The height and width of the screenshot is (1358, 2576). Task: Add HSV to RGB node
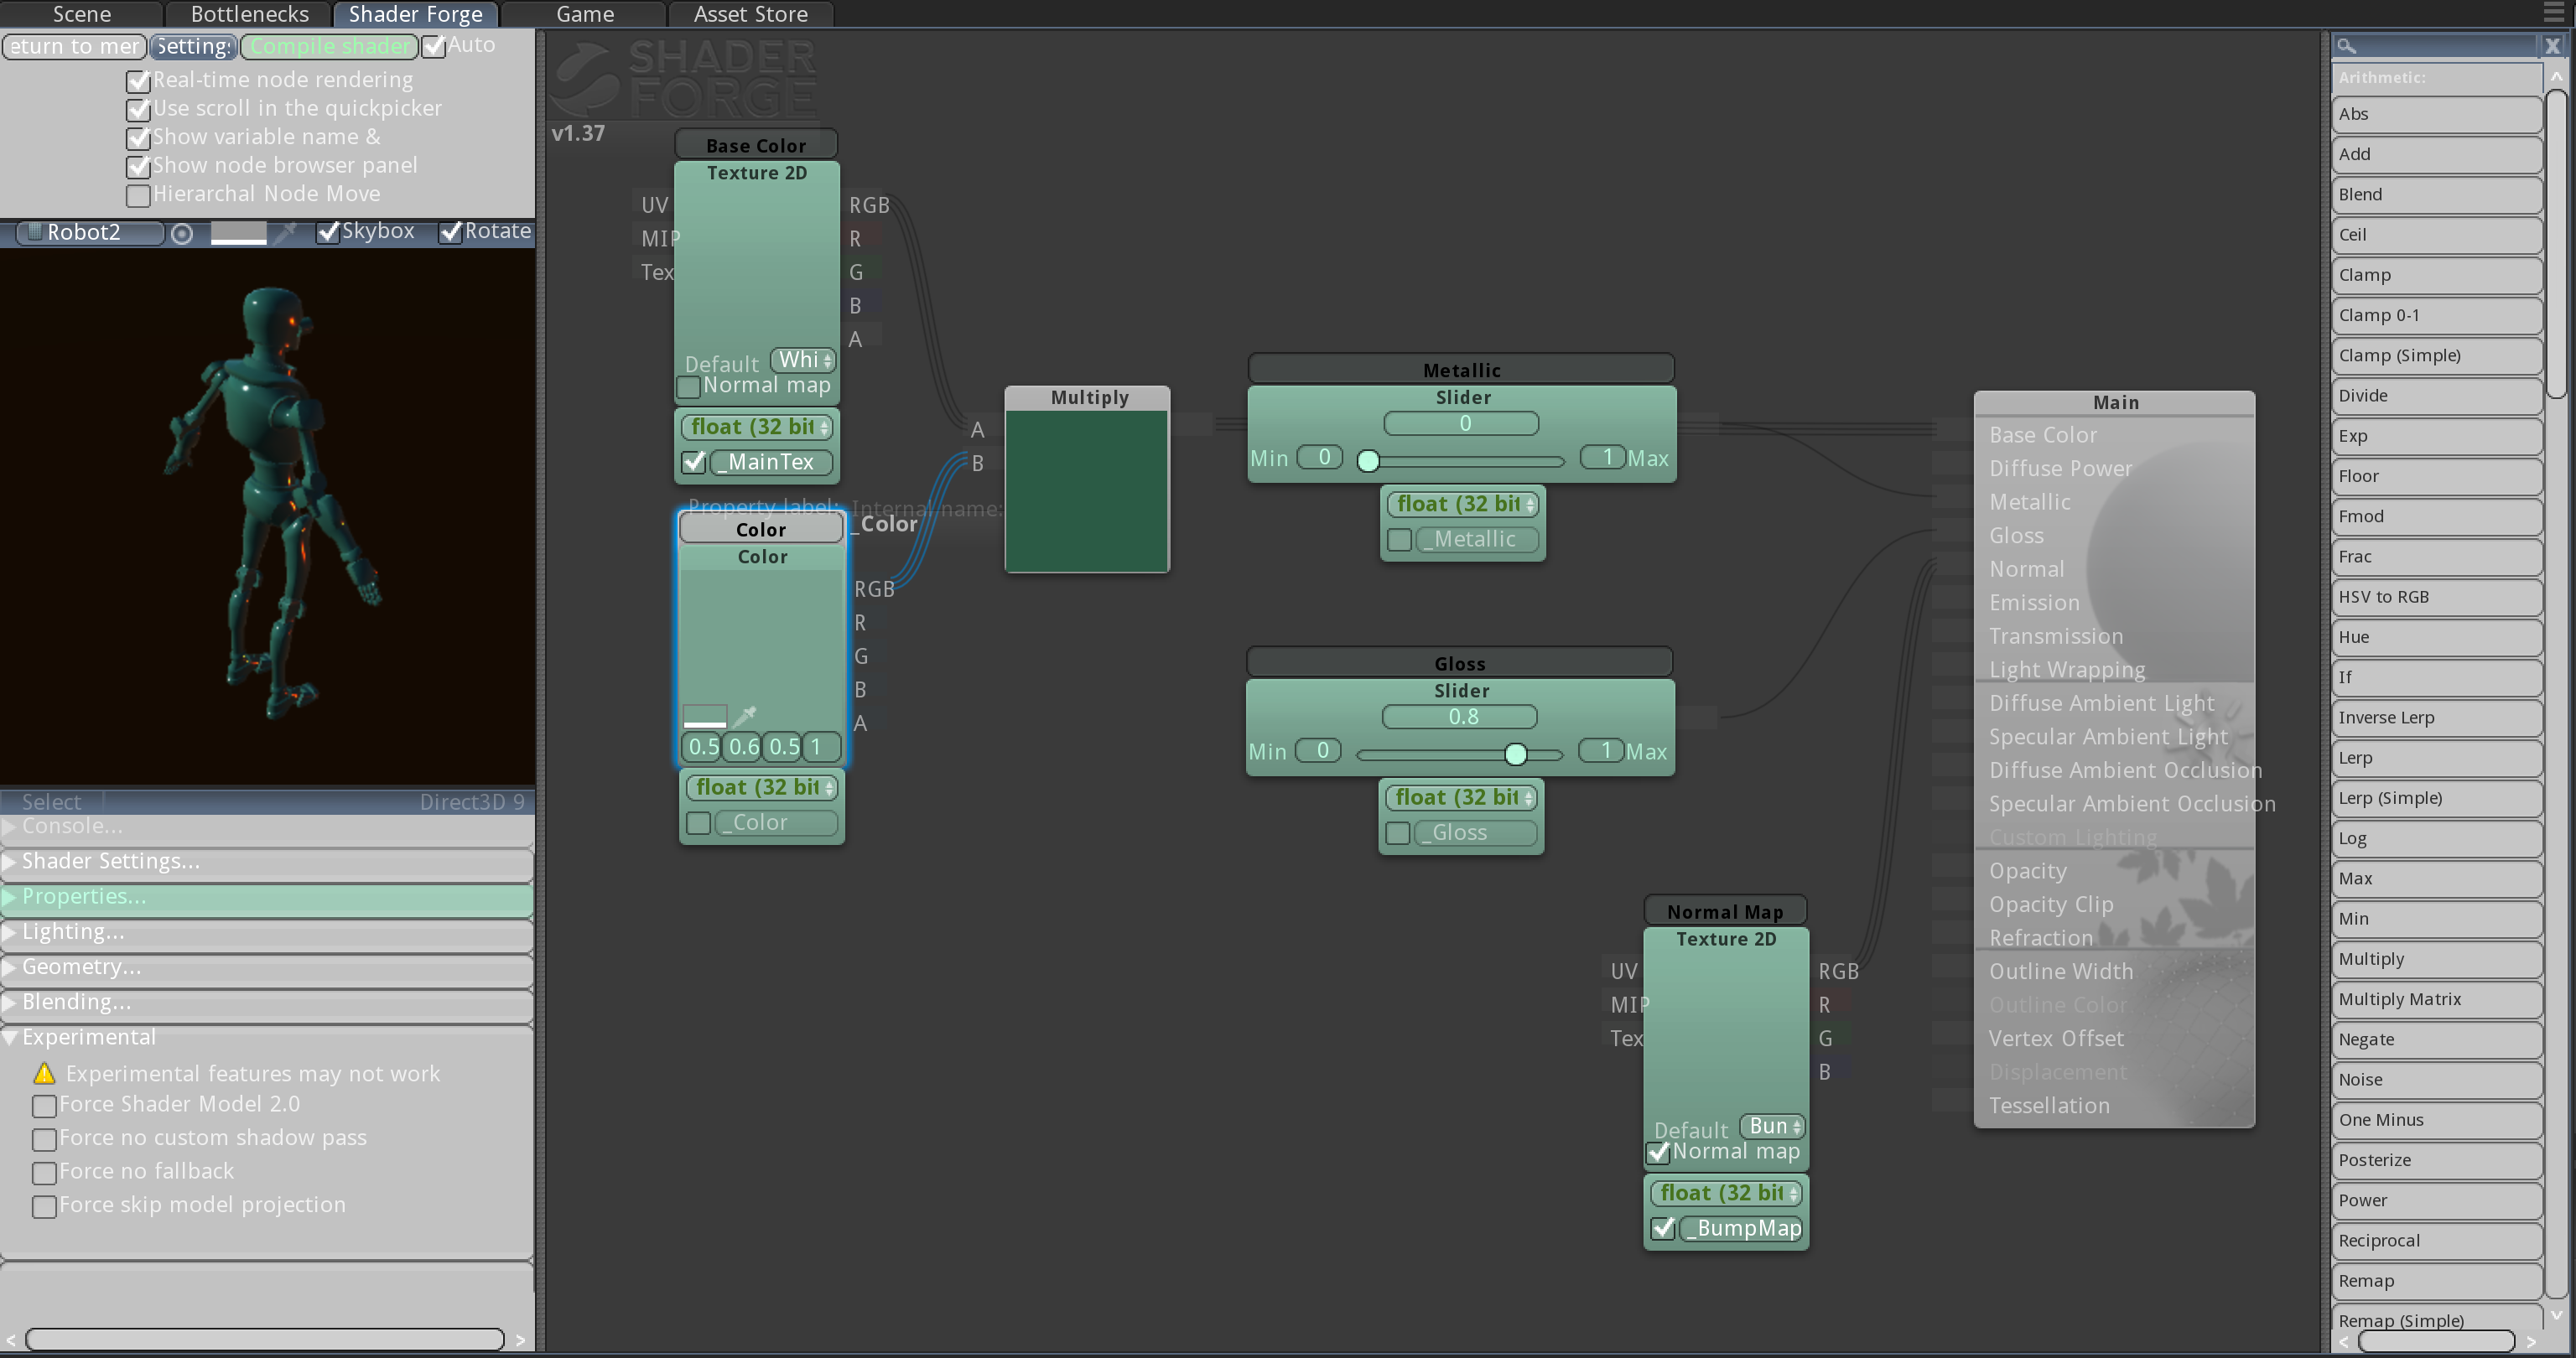pyautogui.click(x=2436, y=597)
